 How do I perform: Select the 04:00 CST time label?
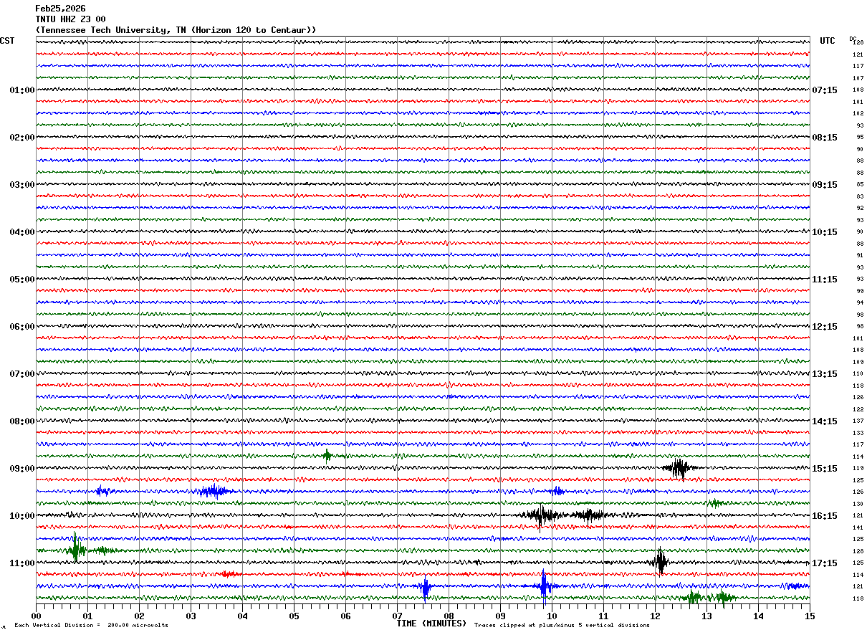22,232
